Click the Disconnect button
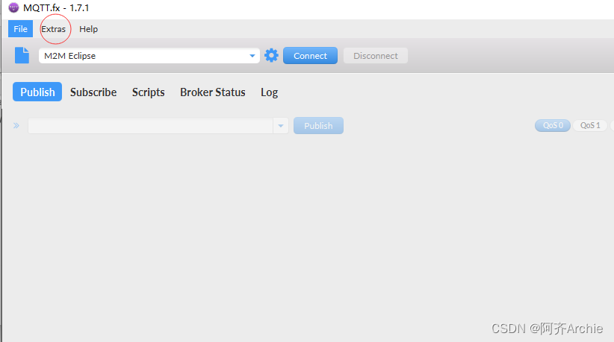 pyautogui.click(x=376, y=56)
